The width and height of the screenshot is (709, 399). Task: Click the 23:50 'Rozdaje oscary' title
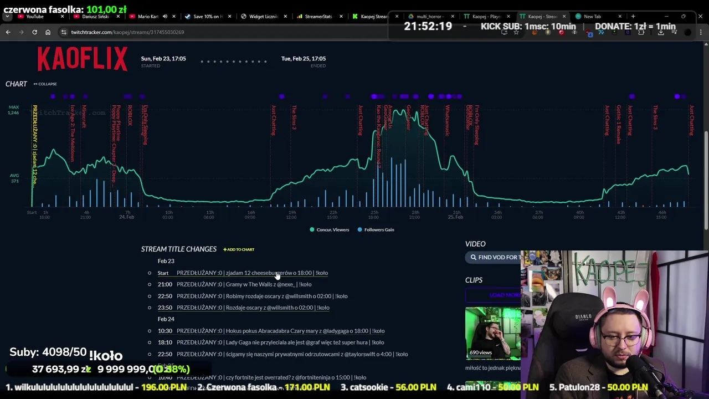(x=253, y=308)
